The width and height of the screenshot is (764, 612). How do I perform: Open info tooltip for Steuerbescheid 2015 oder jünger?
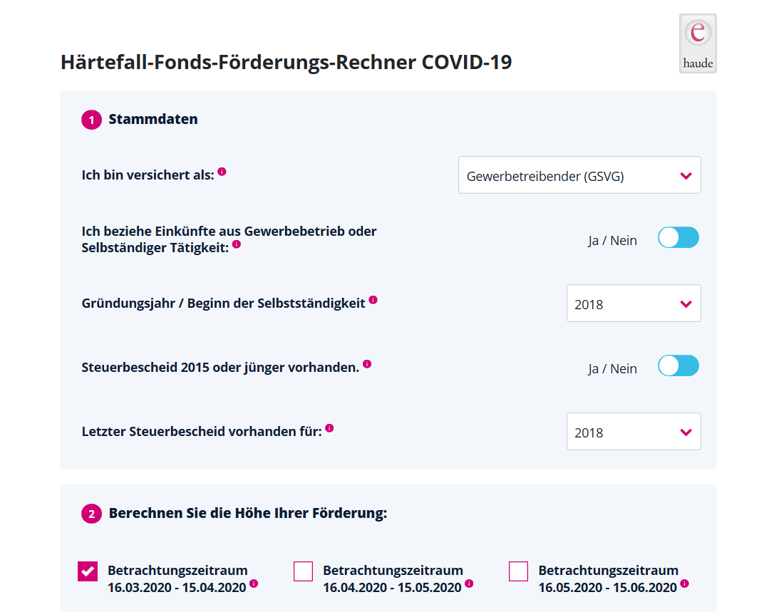coord(367,364)
